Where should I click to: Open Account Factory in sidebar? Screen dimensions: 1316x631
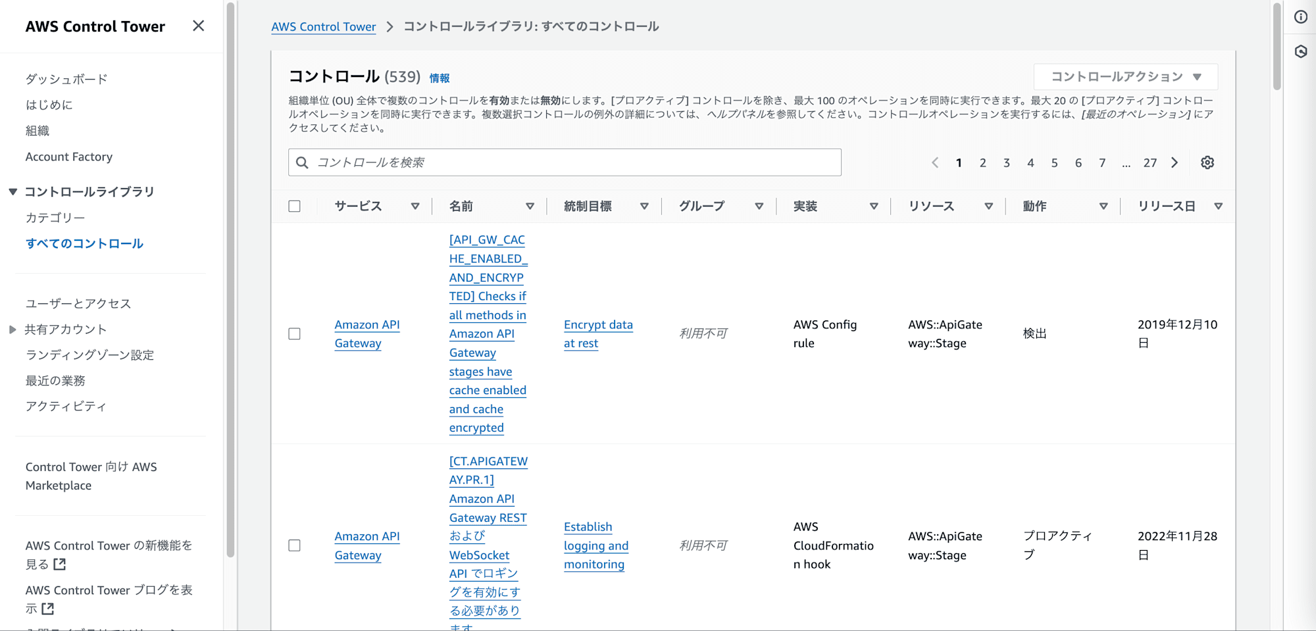[x=69, y=157]
